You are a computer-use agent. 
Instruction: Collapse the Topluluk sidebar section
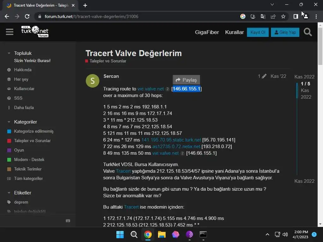click(x=9, y=53)
